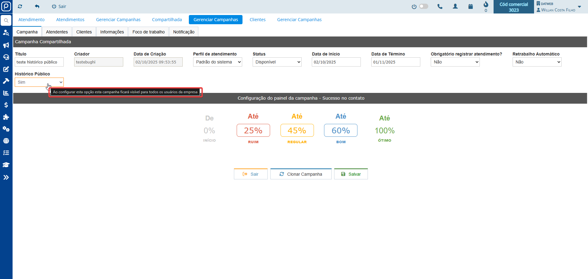Screen dimensions: 588x279
Task: Click the phone icon in top bar
Action: pyautogui.click(x=440, y=6)
